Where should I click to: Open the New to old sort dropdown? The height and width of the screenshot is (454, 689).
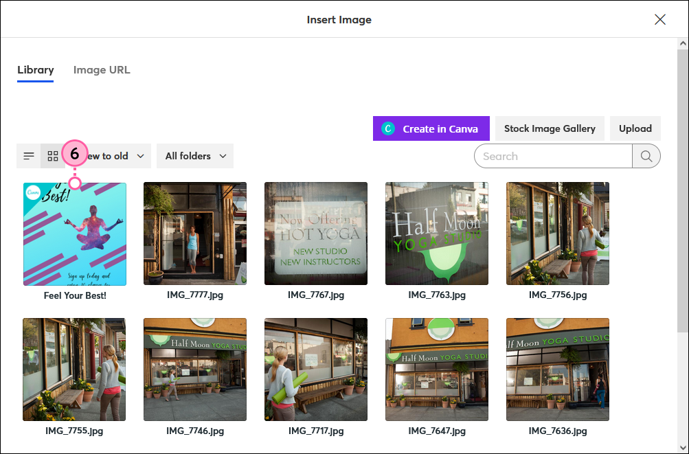pyautogui.click(x=108, y=156)
